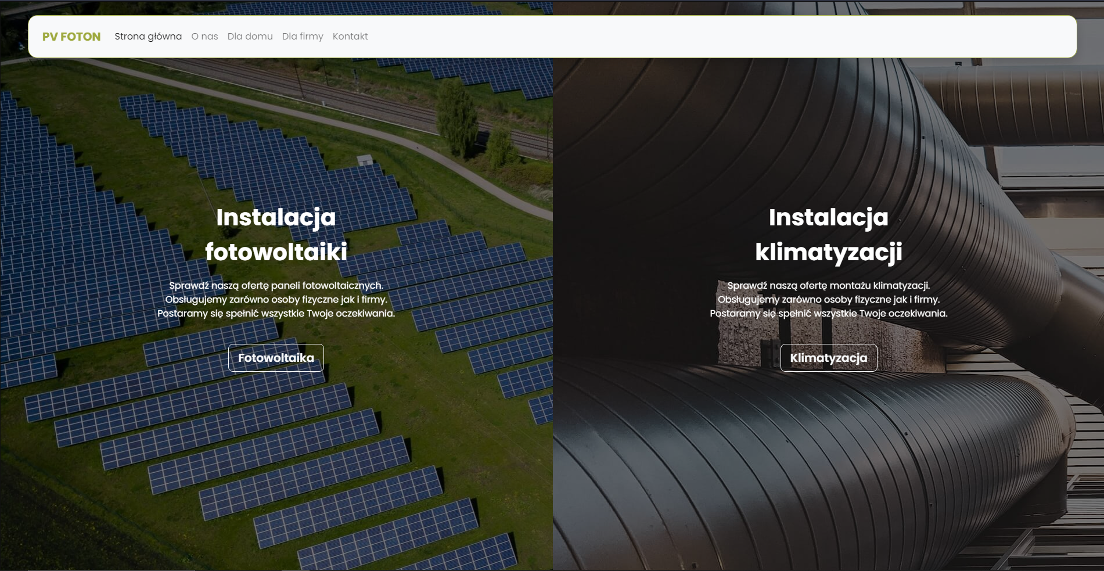Open the Kontakt page link
Screen dimensions: 1104x571
tap(350, 37)
